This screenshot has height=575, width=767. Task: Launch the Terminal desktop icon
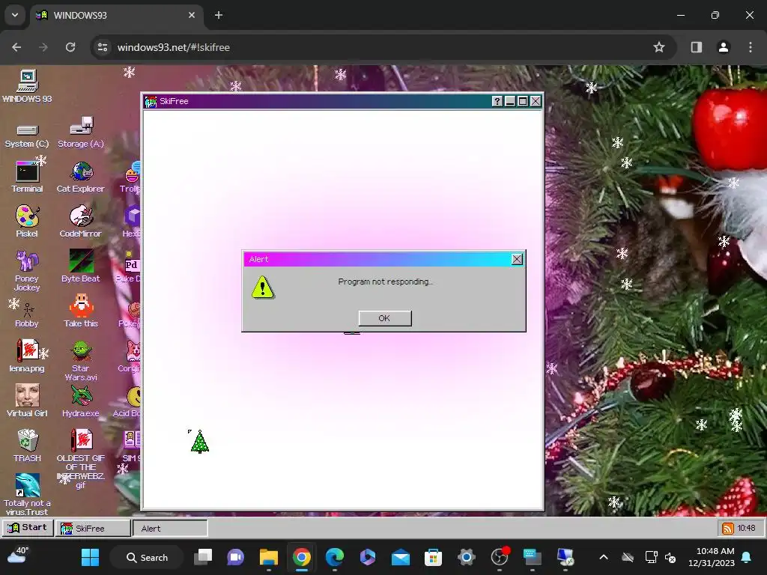pos(28,177)
